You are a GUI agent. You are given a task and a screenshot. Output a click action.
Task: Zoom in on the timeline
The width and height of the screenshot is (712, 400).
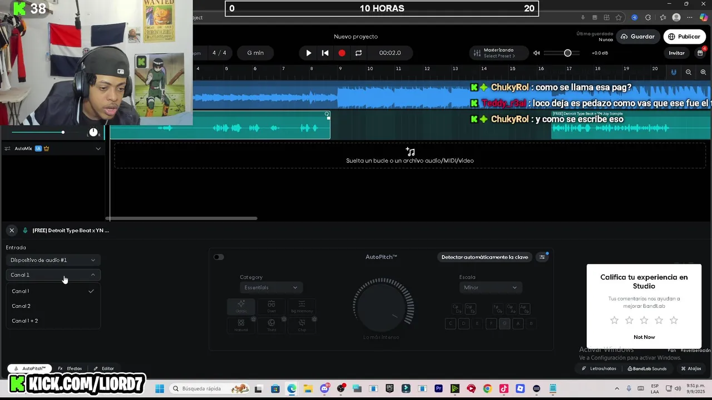pos(703,72)
